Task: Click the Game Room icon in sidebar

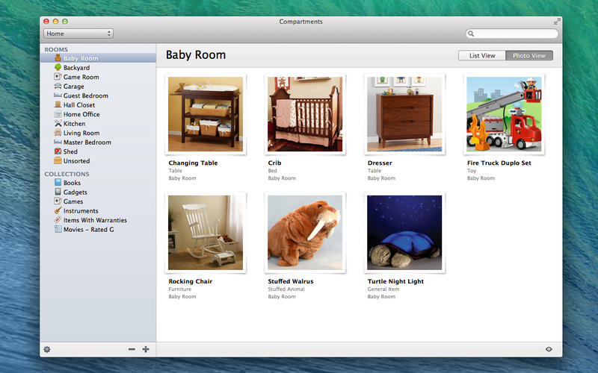Action: [58, 77]
